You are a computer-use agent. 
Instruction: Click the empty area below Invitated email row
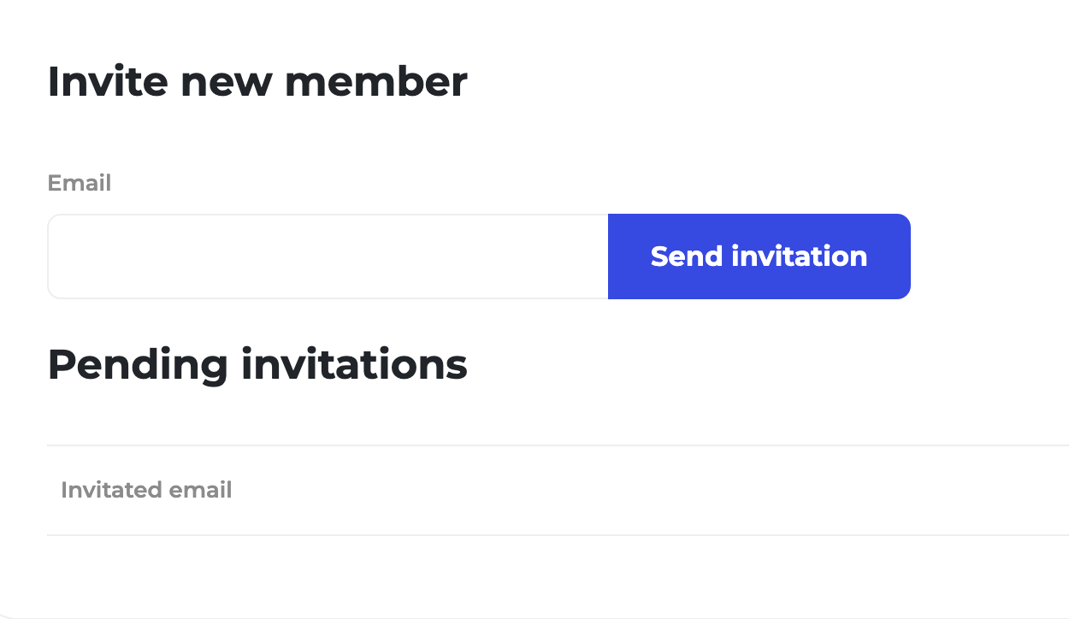tap(558, 575)
